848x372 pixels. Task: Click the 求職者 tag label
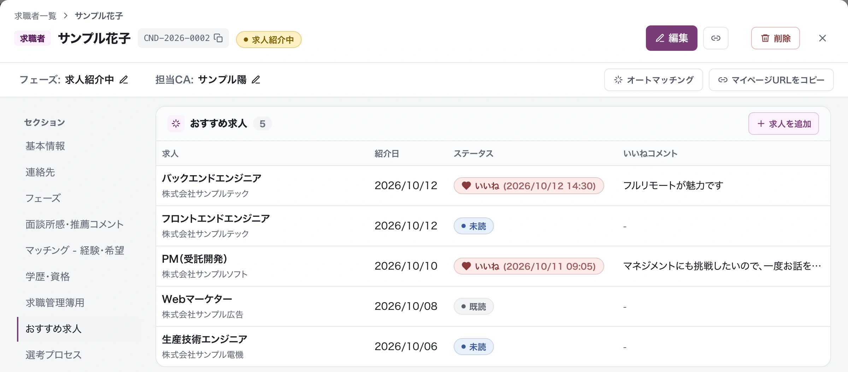coord(33,38)
